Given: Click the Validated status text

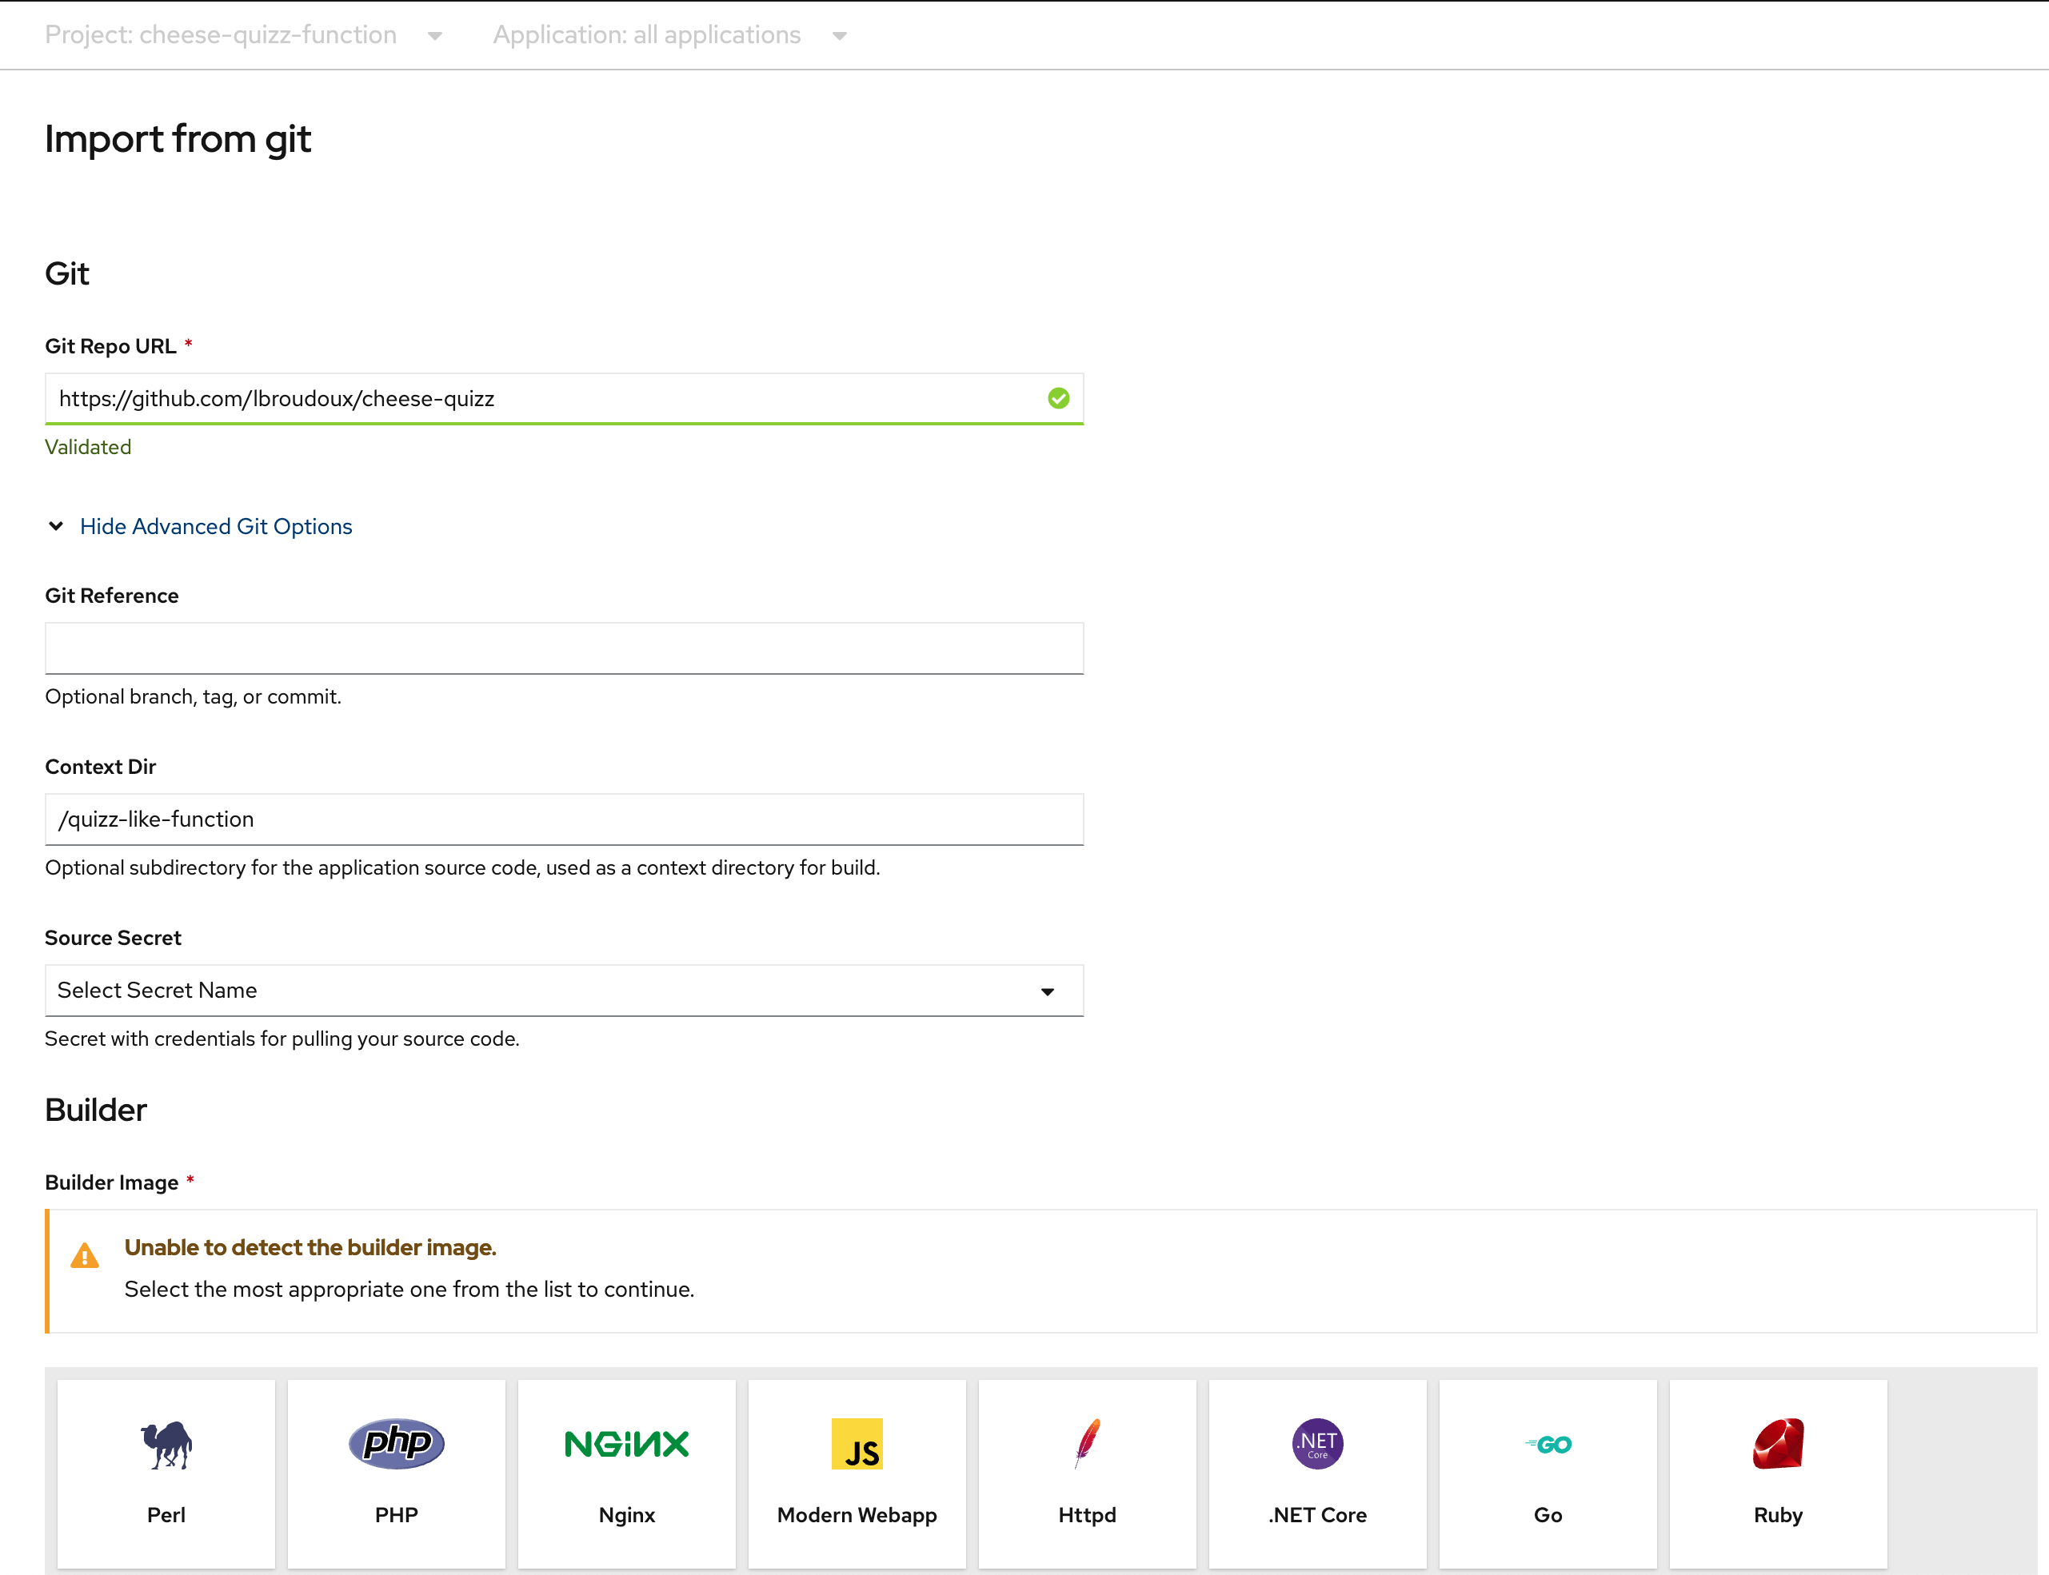Looking at the screenshot, I should 88,447.
